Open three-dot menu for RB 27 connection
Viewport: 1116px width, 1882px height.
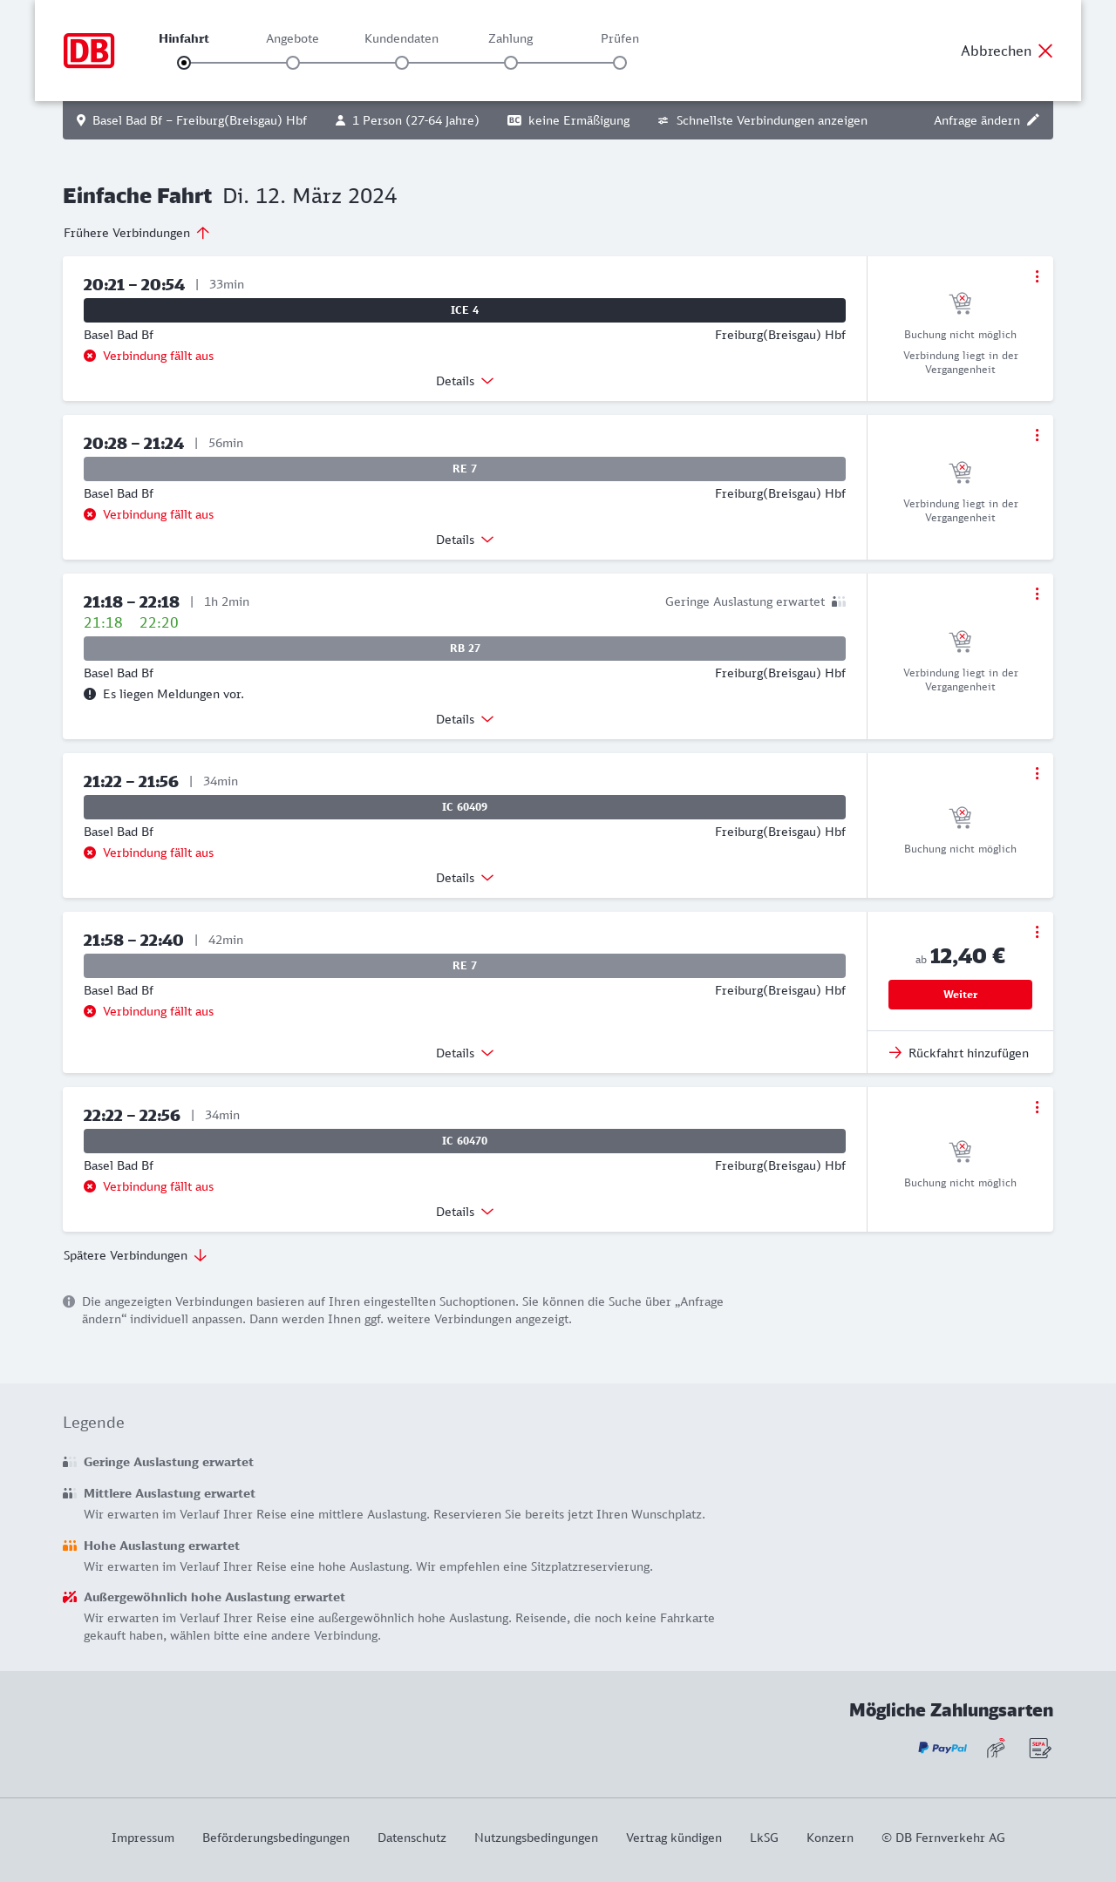pyautogui.click(x=1037, y=594)
